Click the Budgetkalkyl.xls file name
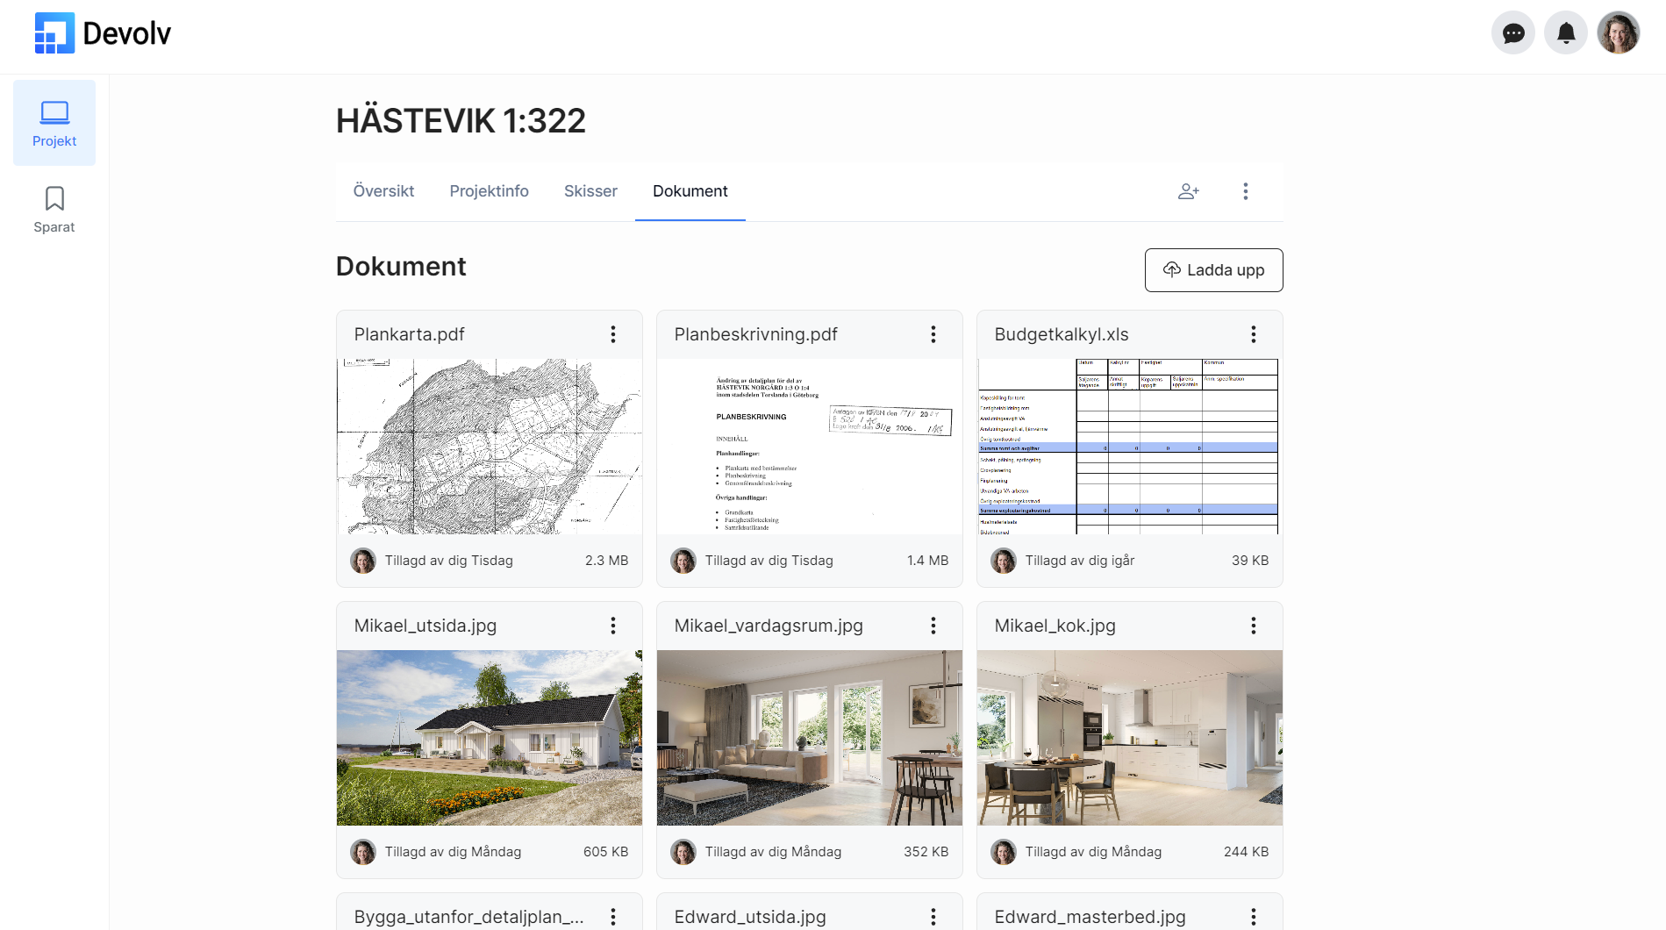Image resolution: width=1666 pixels, height=930 pixels. point(1062,334)
